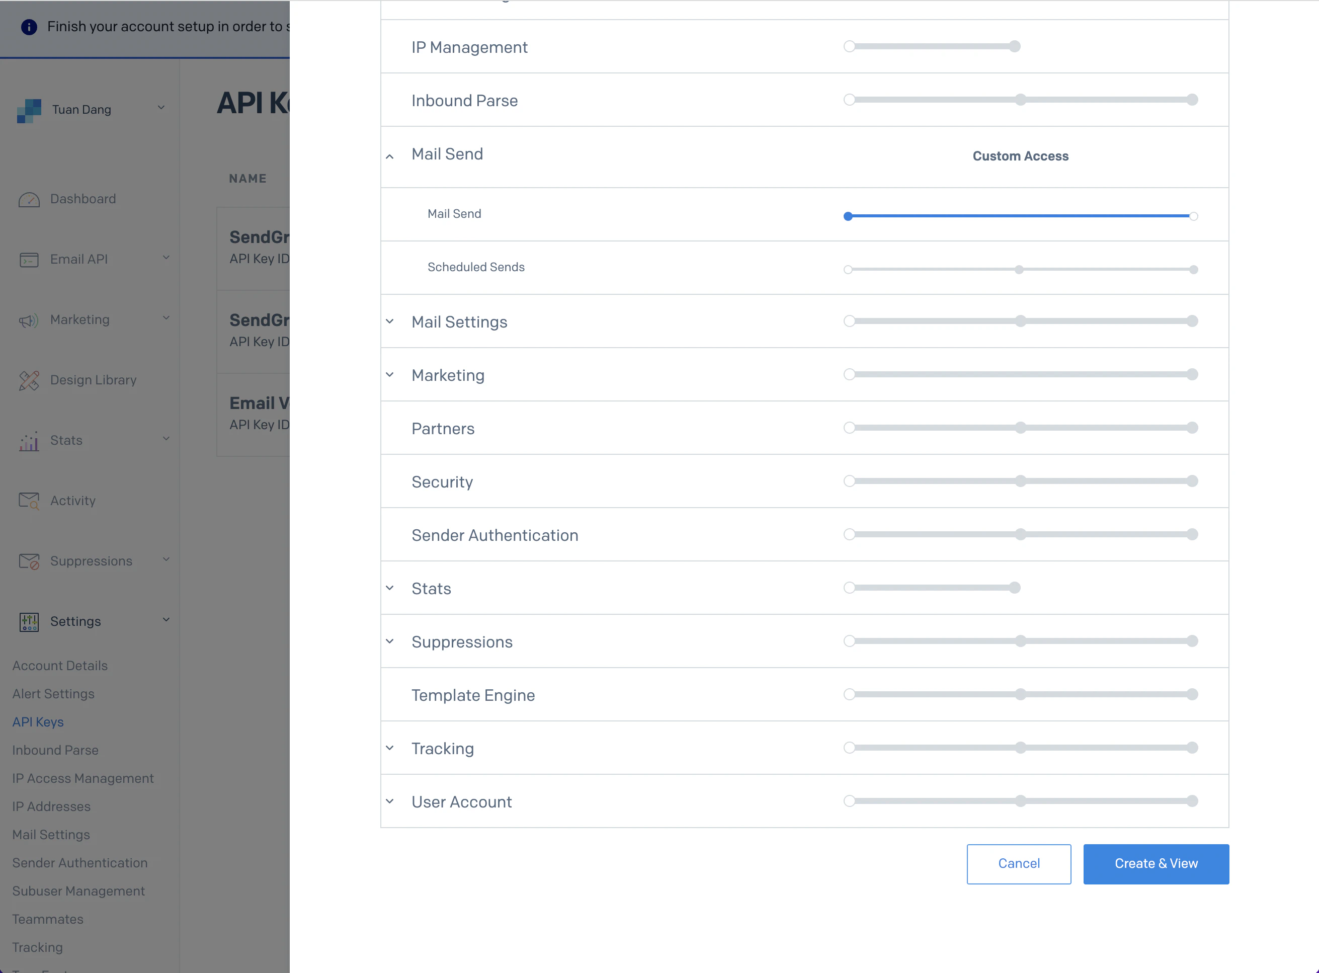
Task: Click the Stats bar chart icon
Action: click(29, 441)
